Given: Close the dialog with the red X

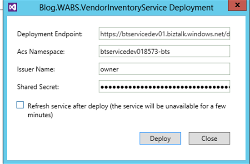Looking at the screenshot, I should (237, 5).
